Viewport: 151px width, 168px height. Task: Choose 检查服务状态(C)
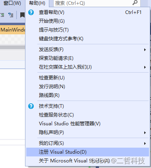tap(87, 115)
